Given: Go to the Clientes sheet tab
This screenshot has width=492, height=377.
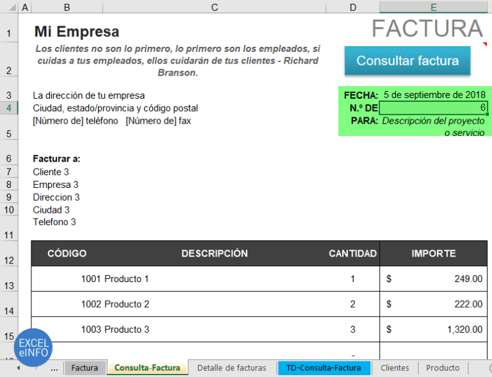Looking at the screenshot, I should click(395, 368).
